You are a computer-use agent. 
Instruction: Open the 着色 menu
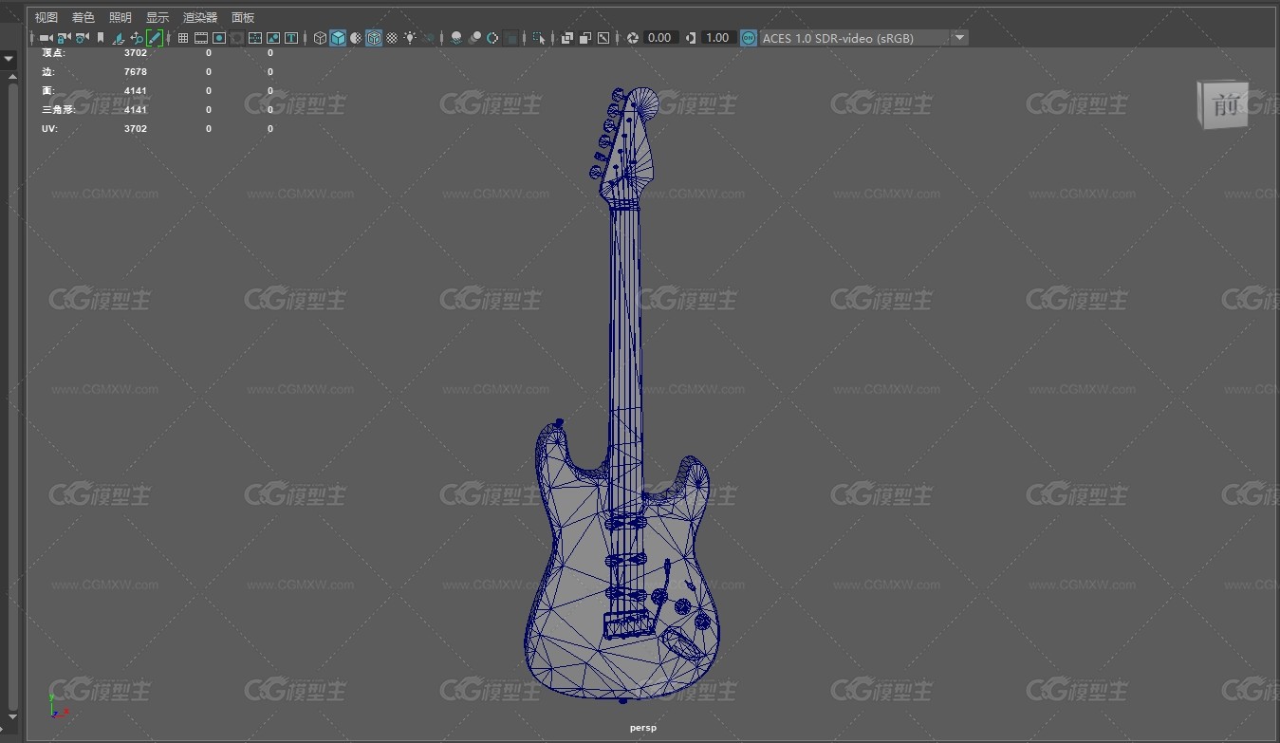click(x=83, y=17)
